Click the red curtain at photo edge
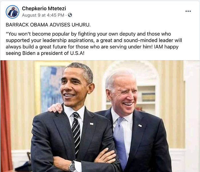200x172 pixels. 6,115
